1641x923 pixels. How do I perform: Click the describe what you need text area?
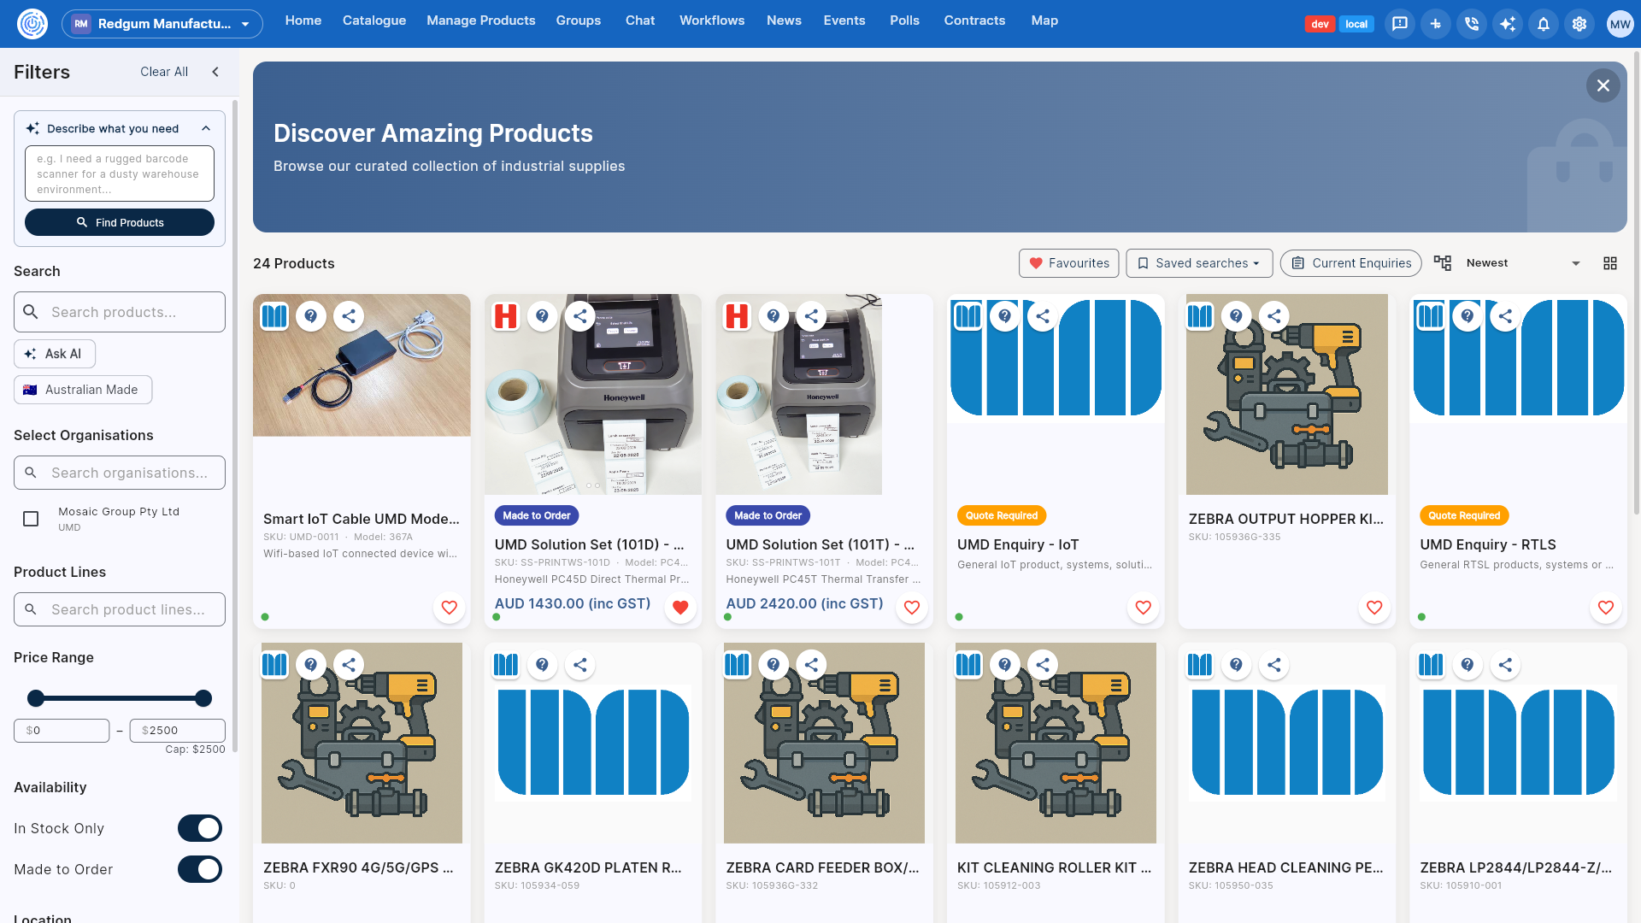coord(120,173)
